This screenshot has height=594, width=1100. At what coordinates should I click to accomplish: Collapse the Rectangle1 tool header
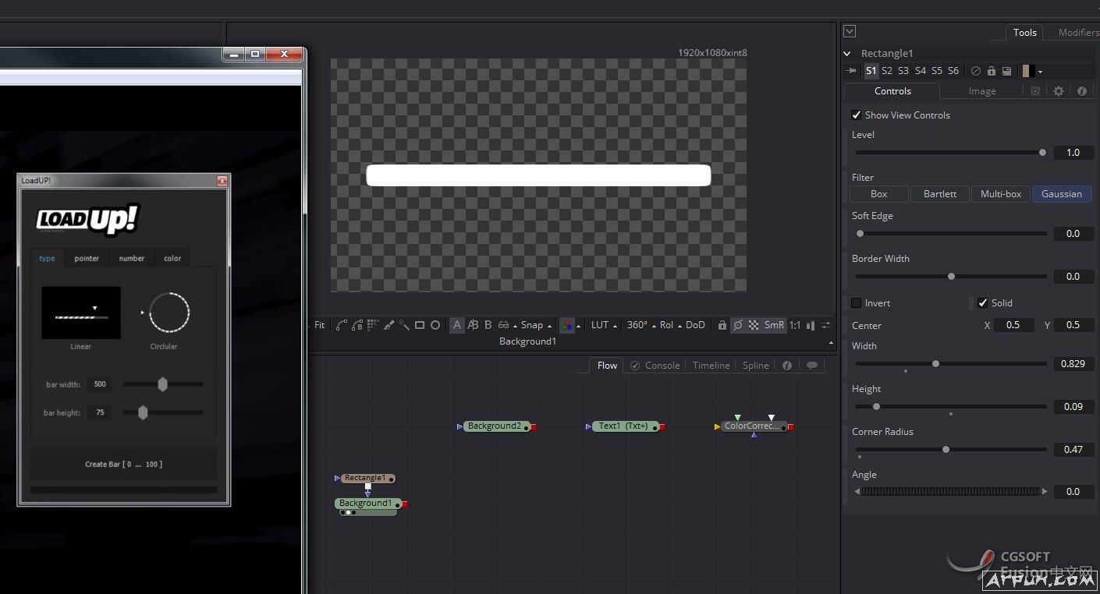847,54
